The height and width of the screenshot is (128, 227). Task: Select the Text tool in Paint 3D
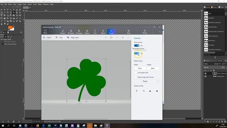95,32
